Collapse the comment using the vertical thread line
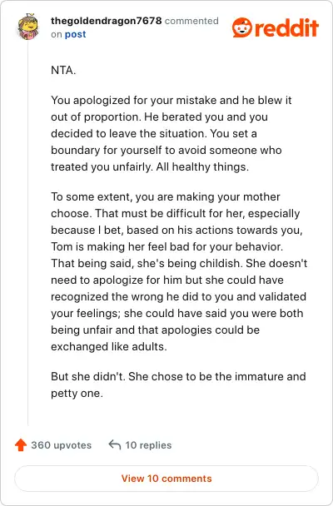Viewport: 333px width, 506px height. click(28, 233)
